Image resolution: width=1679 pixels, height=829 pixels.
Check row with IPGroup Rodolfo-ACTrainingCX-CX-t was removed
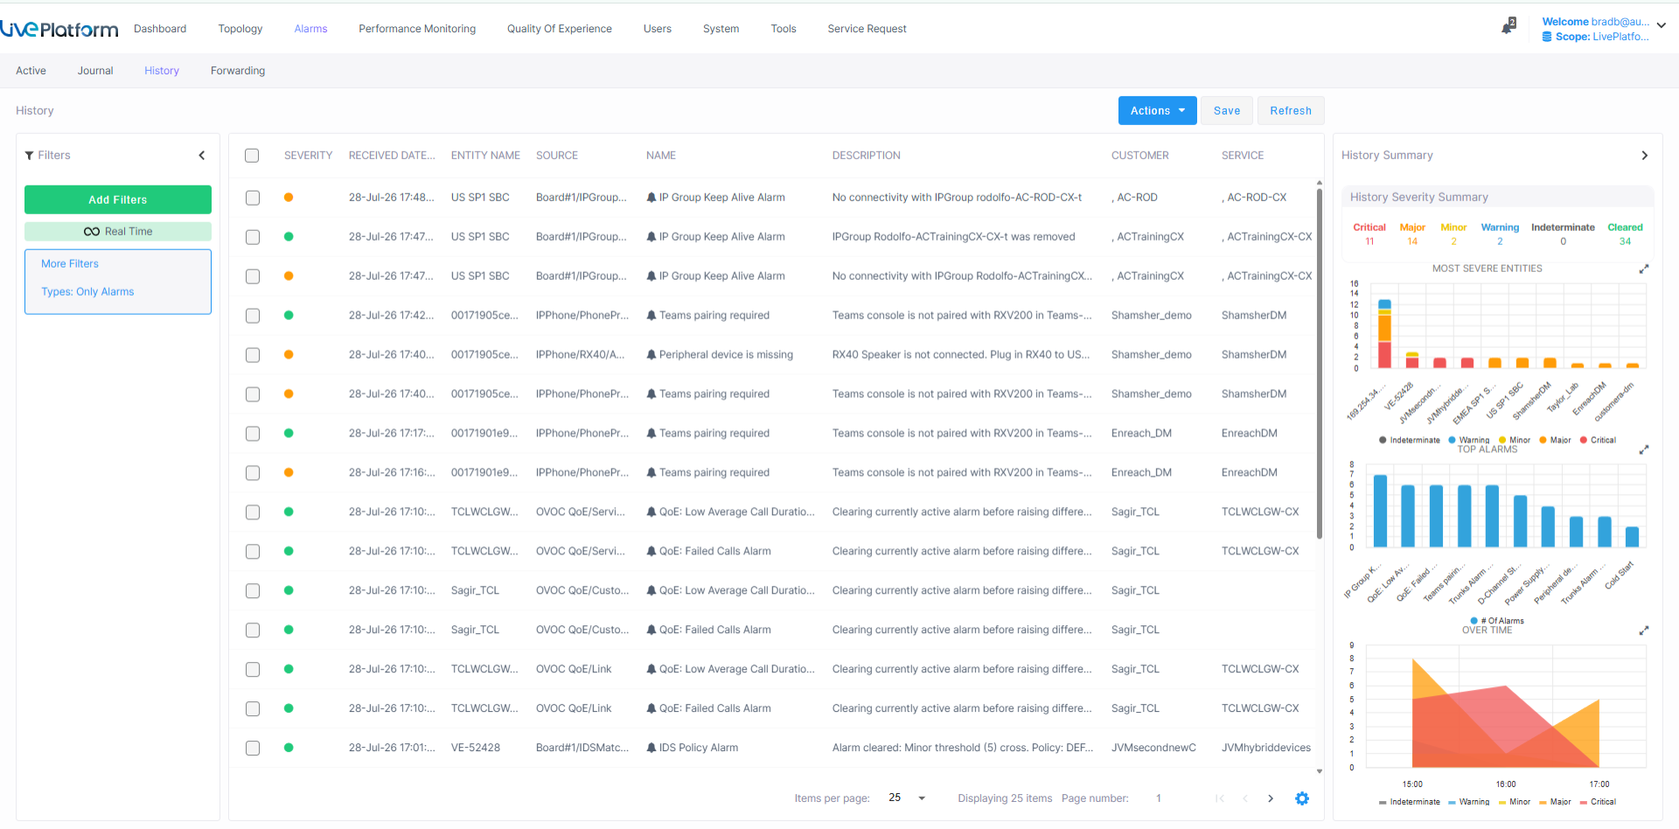click(x=253, y=237)
